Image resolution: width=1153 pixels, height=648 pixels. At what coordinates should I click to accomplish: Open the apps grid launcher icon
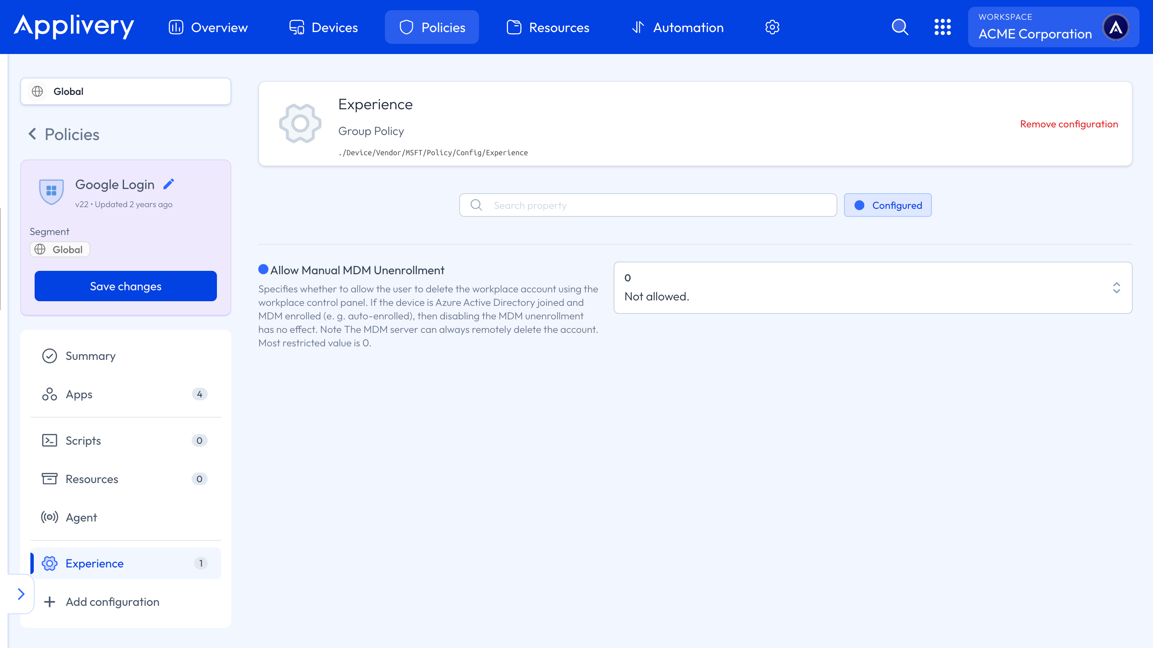pyautogui.click(x=942, y=27)
